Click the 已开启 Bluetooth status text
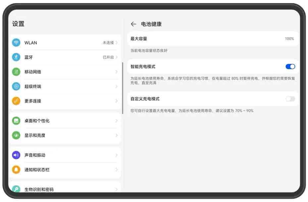Screen dimensions: 308x202 coord(108,57)
